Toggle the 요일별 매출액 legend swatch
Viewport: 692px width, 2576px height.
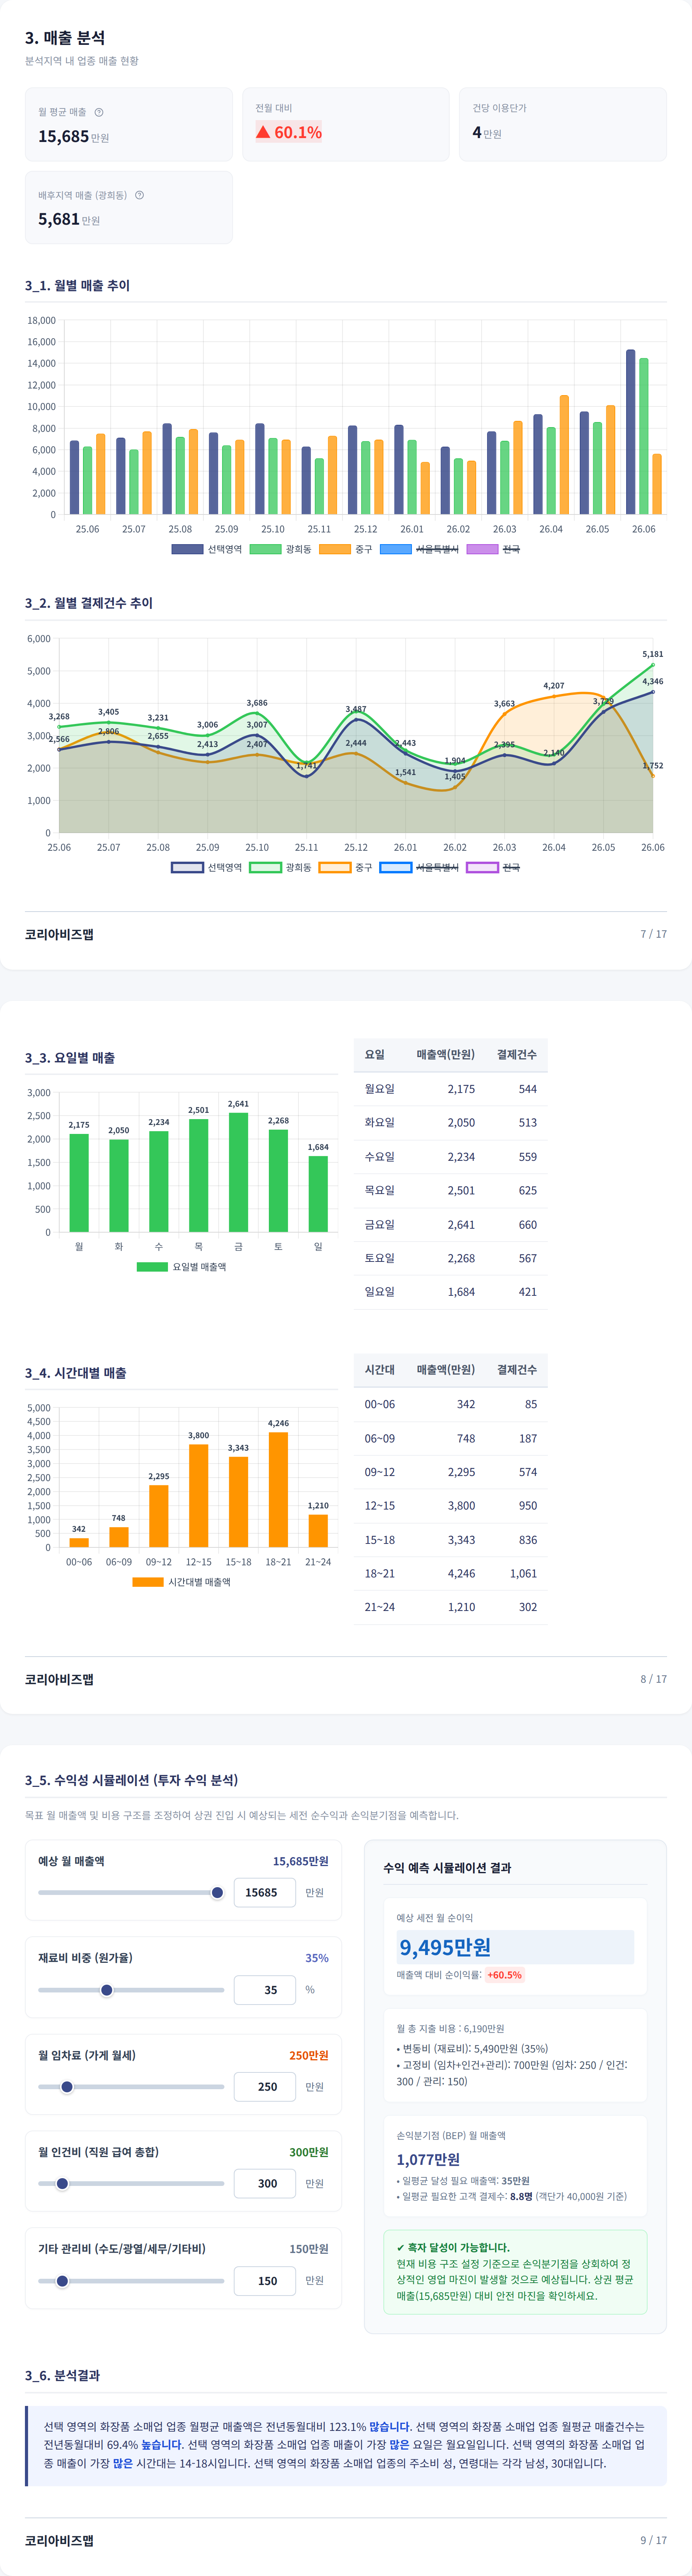pyautogui.click(x=152, y=1267)
